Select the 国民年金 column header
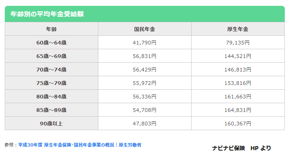Image resolution: width=287 pixels, height=156 pixels. coord(145,29)
